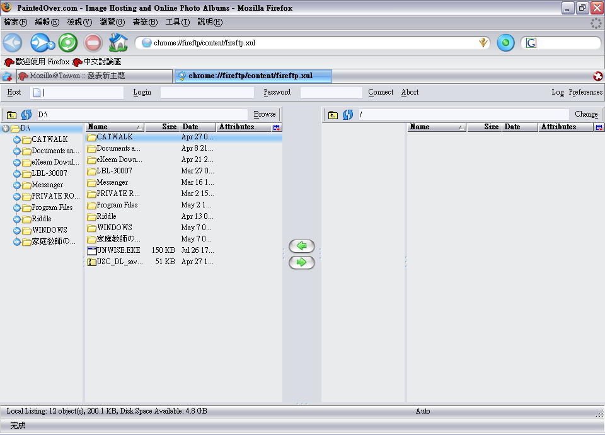Click the Browse button
605x435 pixels.
click(x=265, y=114)
